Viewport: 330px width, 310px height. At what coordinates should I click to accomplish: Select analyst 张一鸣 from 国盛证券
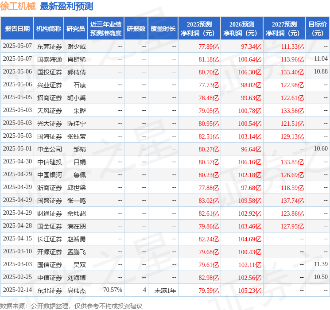point(76,200)
